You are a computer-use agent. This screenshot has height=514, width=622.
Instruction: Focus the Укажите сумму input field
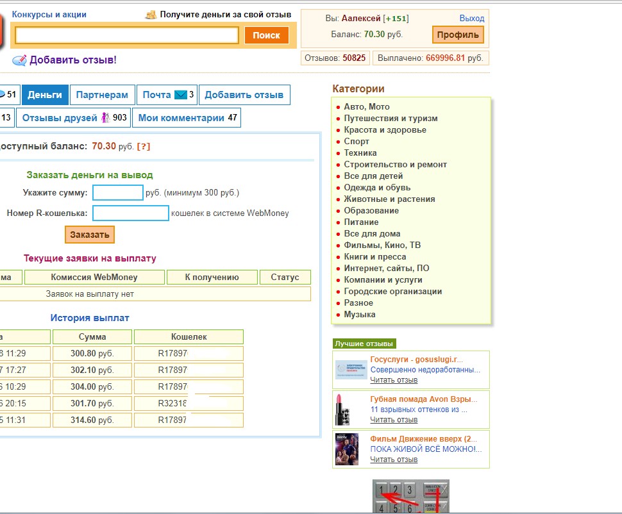pos(118,192)
